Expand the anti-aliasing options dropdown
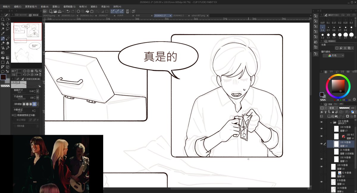The height and width of the screenshot is (193, 357). click(38, 104)
